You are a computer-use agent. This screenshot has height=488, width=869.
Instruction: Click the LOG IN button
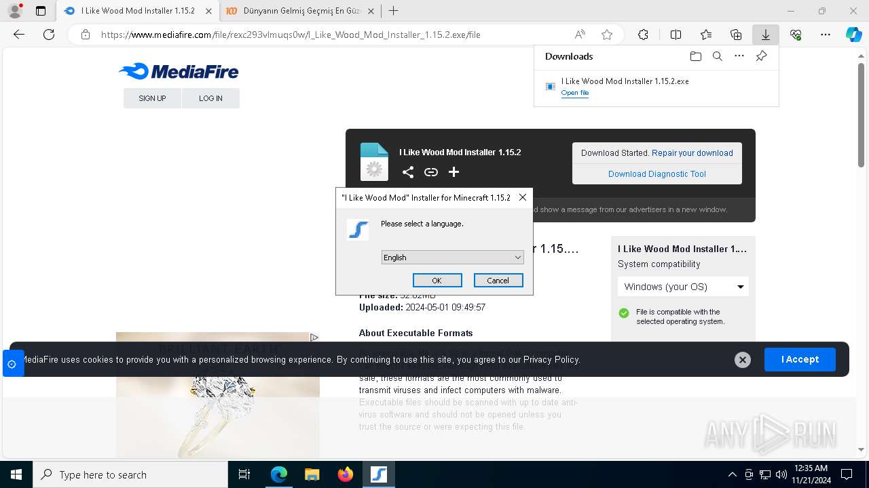(x=210, y=98)
